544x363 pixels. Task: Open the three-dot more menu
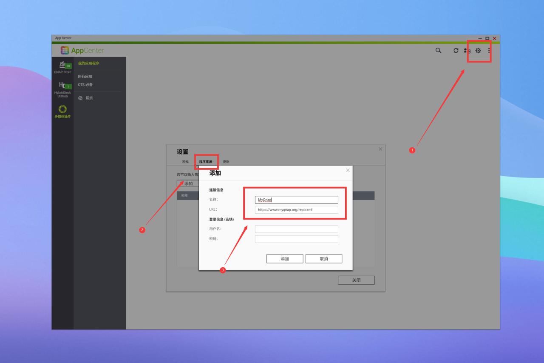[489, 51]
